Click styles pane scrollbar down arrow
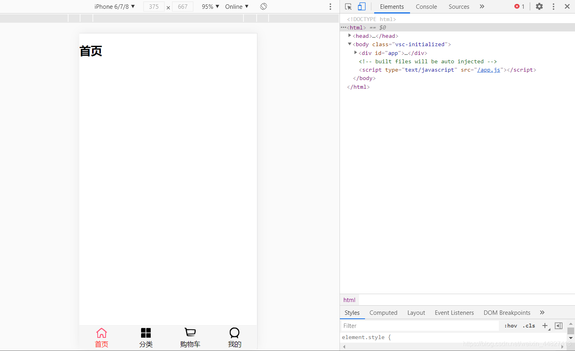575x351 pixels. click(x=571, y=338)
